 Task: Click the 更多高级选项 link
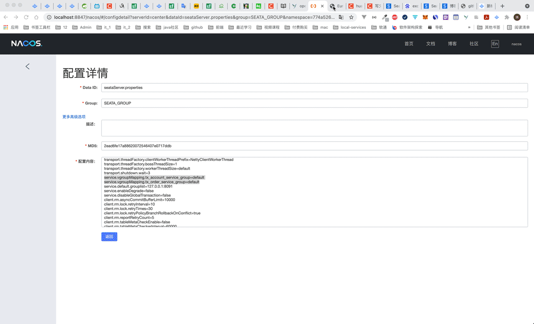(74, 117)
